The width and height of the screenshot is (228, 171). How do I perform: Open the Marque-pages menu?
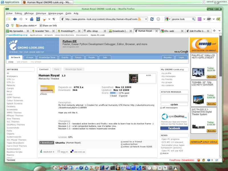tap(56, 13)
